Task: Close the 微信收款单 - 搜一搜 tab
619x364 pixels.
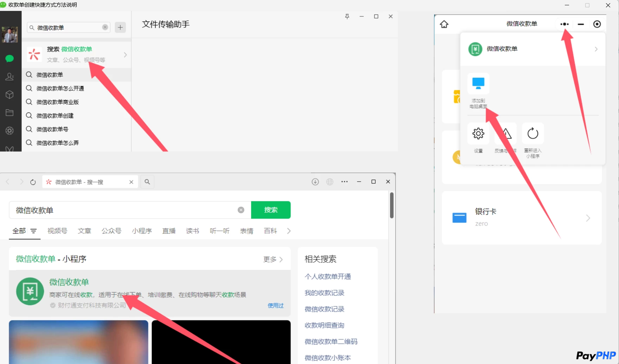Action: (131, 182)
